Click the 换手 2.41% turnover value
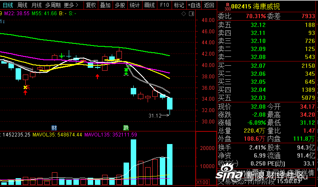The image size is (318, 187). (x=257, y=147)
